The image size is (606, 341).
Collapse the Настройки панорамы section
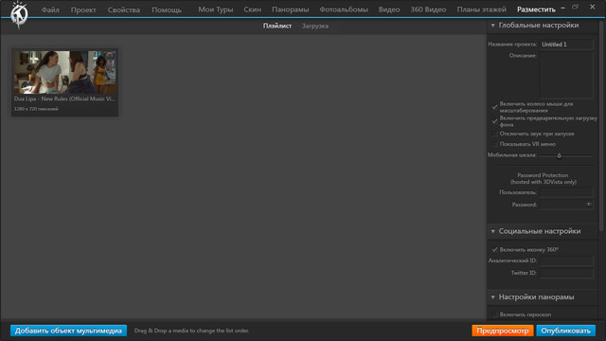pos(492,297)
